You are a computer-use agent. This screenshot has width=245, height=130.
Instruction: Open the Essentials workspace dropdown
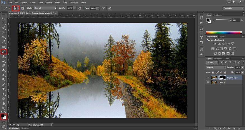(233, 8)
